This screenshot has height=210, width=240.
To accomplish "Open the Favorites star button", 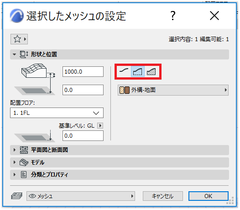I will (19, 39).
